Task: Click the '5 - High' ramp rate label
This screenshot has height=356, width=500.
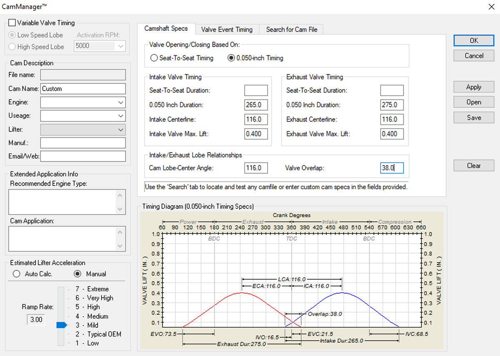Action: point(87,307)
